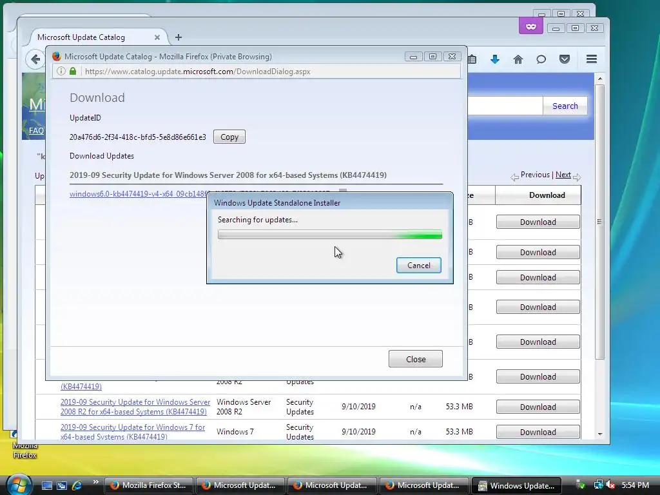Open the Hello chat bubble icon
Viewport: 660px width, 495px height.
pyautogui.click(x=541, y=59)
